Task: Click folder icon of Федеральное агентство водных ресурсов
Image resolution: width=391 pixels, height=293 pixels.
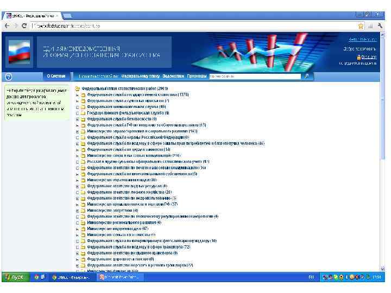Action: tap(83, 186)
